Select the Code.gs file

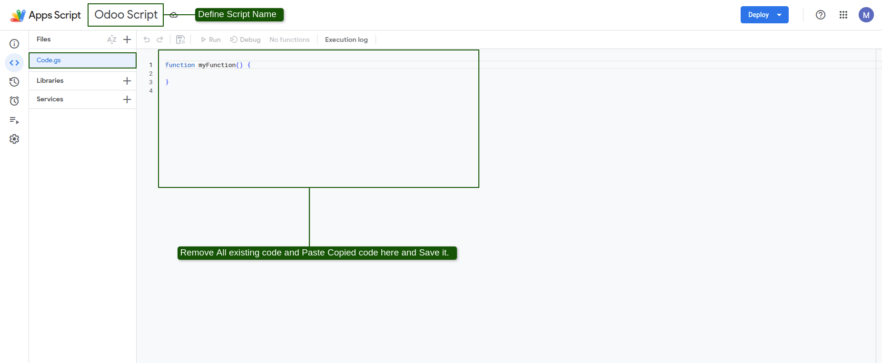83,60
